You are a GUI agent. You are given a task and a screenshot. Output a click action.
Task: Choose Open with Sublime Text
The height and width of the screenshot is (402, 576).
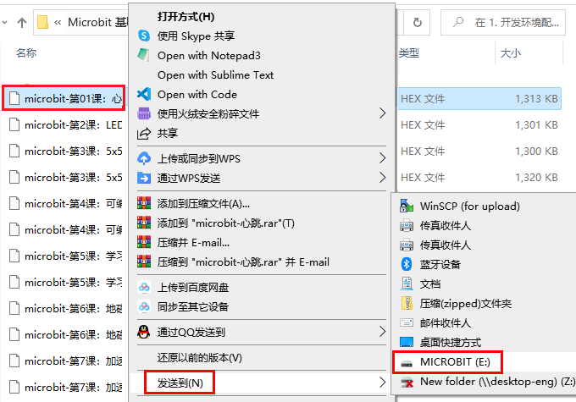click(215, 74)
